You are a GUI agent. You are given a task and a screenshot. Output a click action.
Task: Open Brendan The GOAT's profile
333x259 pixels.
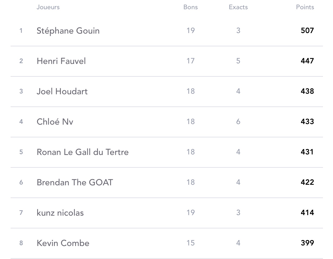coord(75,182)
